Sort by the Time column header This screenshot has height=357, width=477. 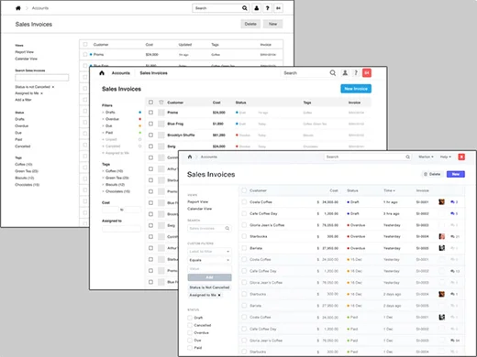[x=389, y=190]
